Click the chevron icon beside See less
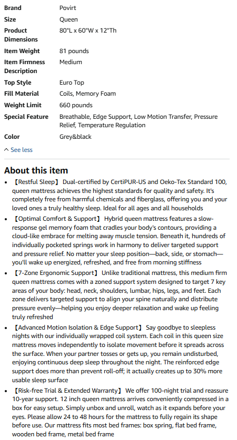237x440 pixels. 6,150
